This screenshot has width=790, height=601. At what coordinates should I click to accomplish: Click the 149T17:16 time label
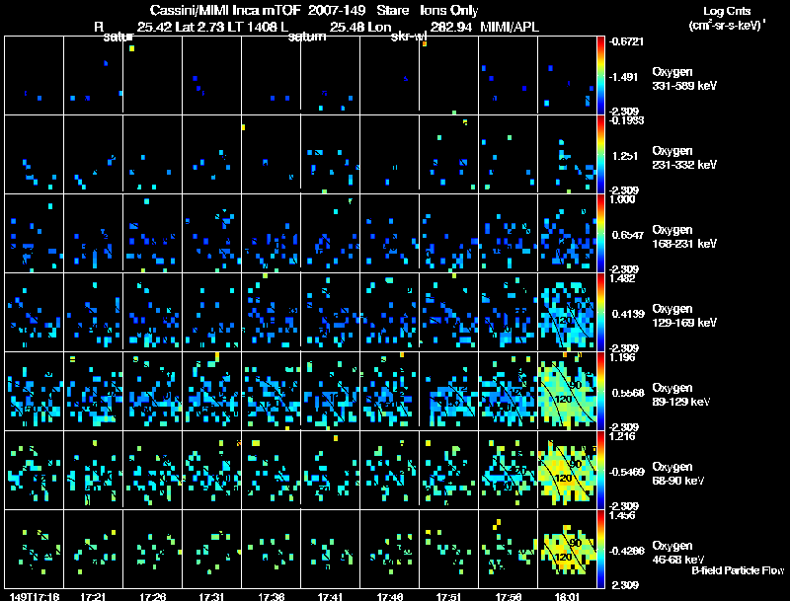click(35, 596)
